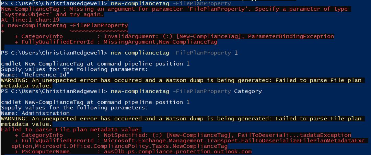Screen dimensions: 371x155
Task: Click the 'Missing an argument' error line
Action: pos(174,9)
